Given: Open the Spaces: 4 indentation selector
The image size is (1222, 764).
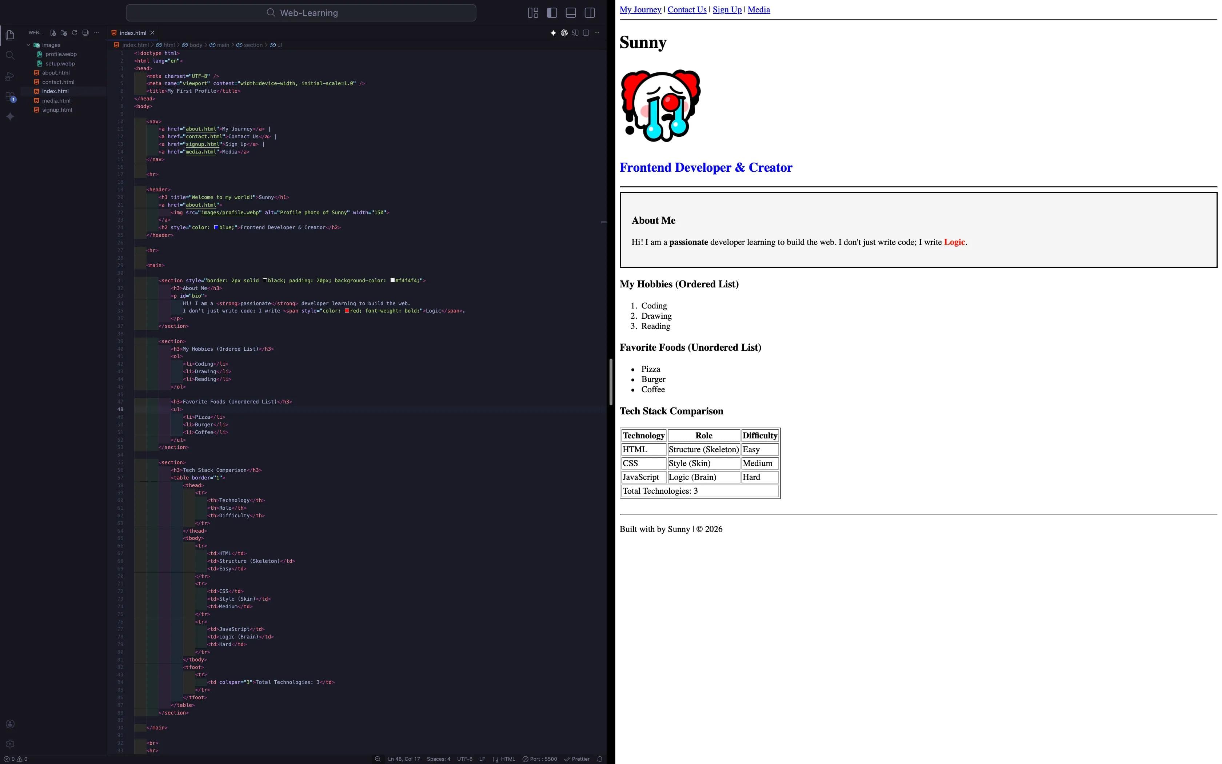Looking at the screenshot, I should [438, 759].
